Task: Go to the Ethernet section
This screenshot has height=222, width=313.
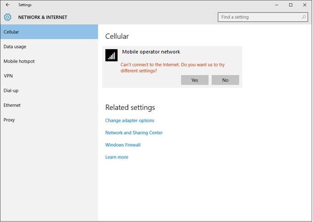Action: click(49, 105)
